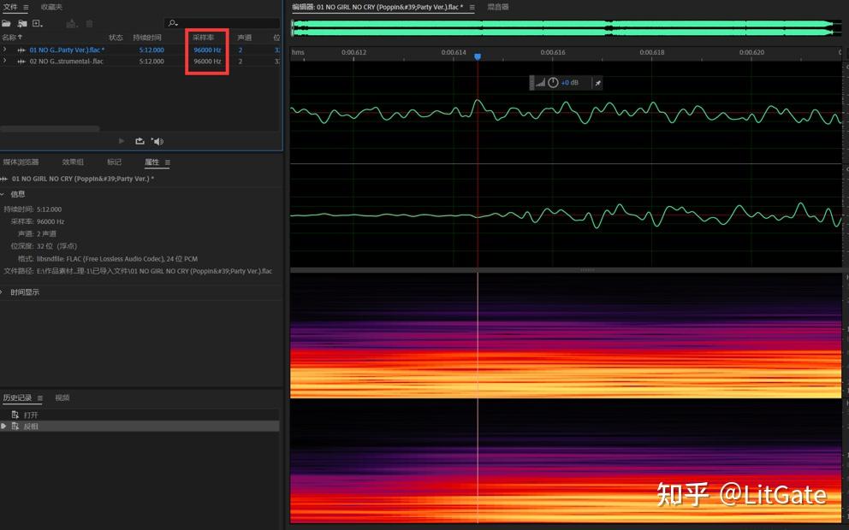Click the search icon in Files panel
The height and width of the screenshot is (530, 849).
pyautogui.click(x=172, y=23)
